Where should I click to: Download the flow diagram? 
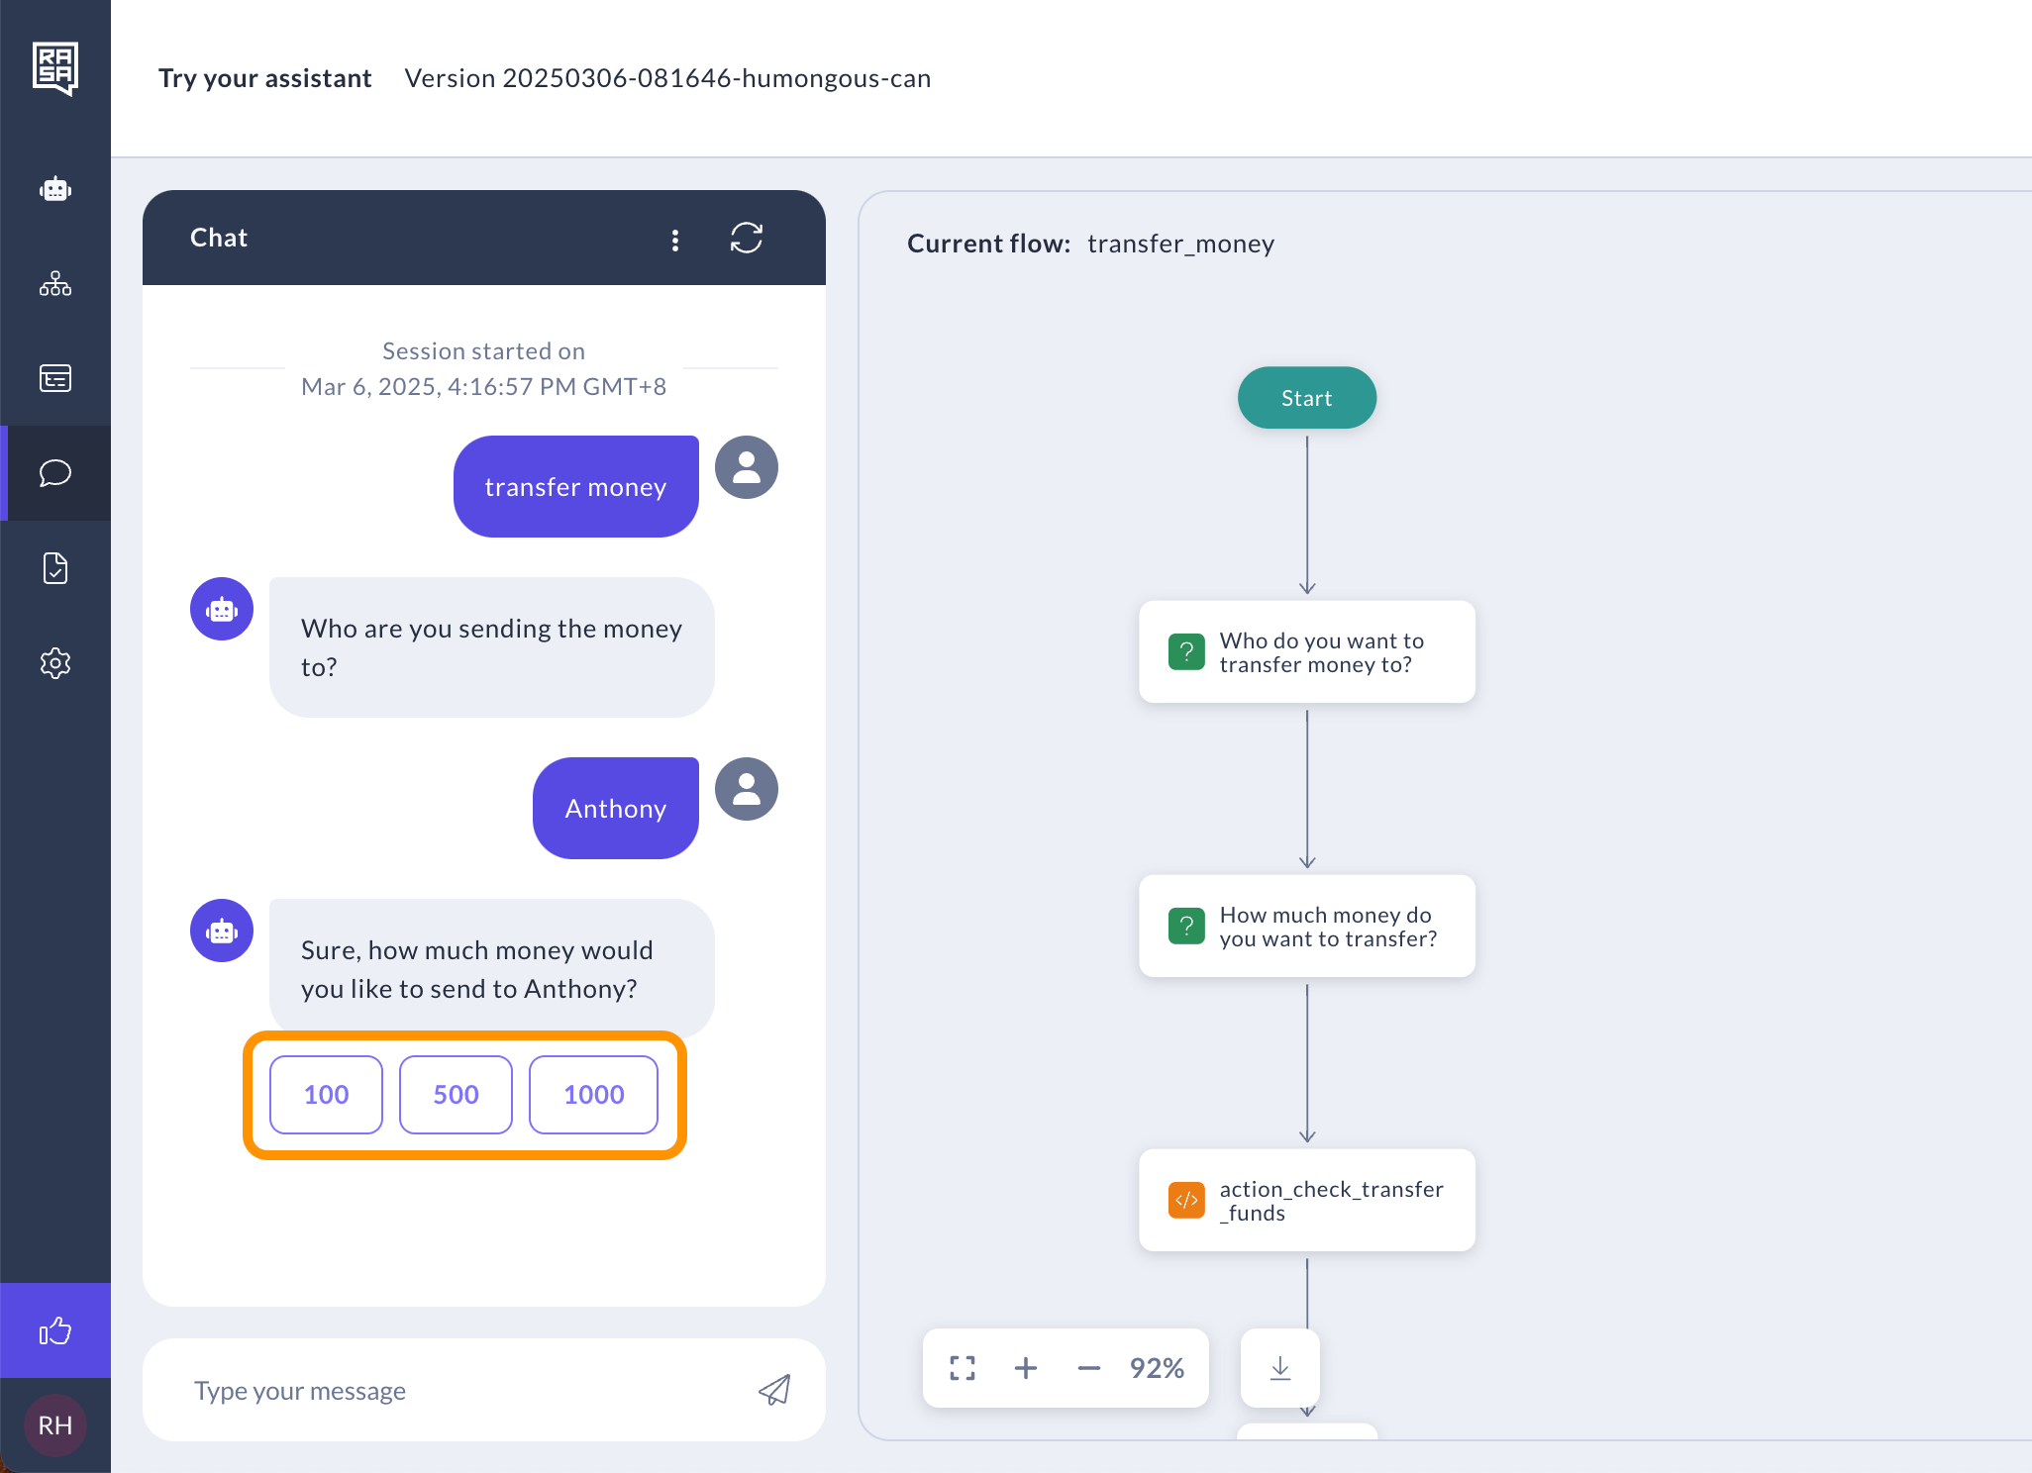pyautogui.click(x=1280, y=1368)
